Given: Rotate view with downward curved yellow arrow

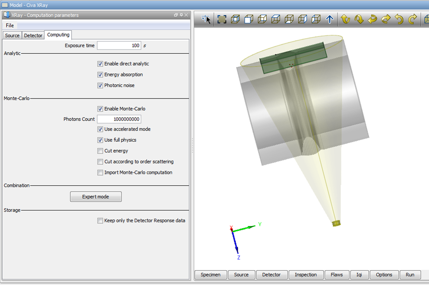Looking at the screenshot, I should 359,19.
